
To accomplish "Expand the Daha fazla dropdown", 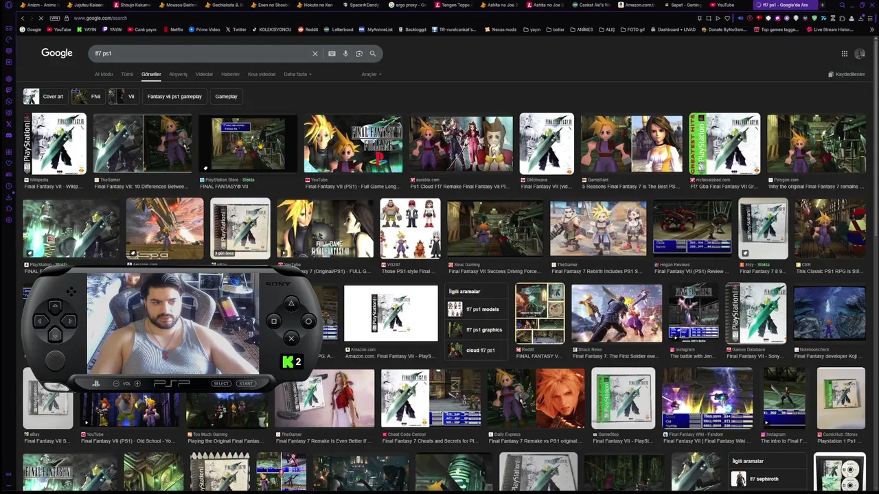I will tap(297, 74).
